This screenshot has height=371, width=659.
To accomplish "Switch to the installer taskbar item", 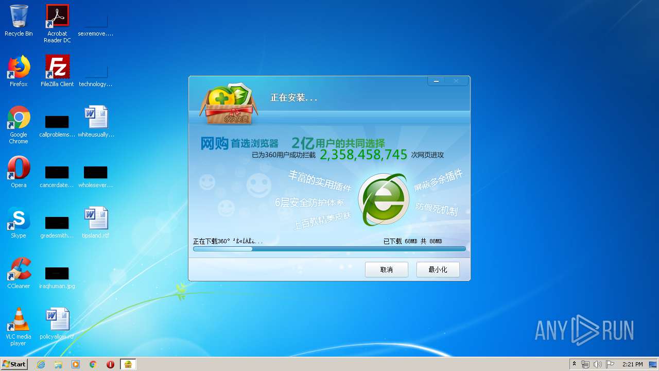I will pos(128,364).
